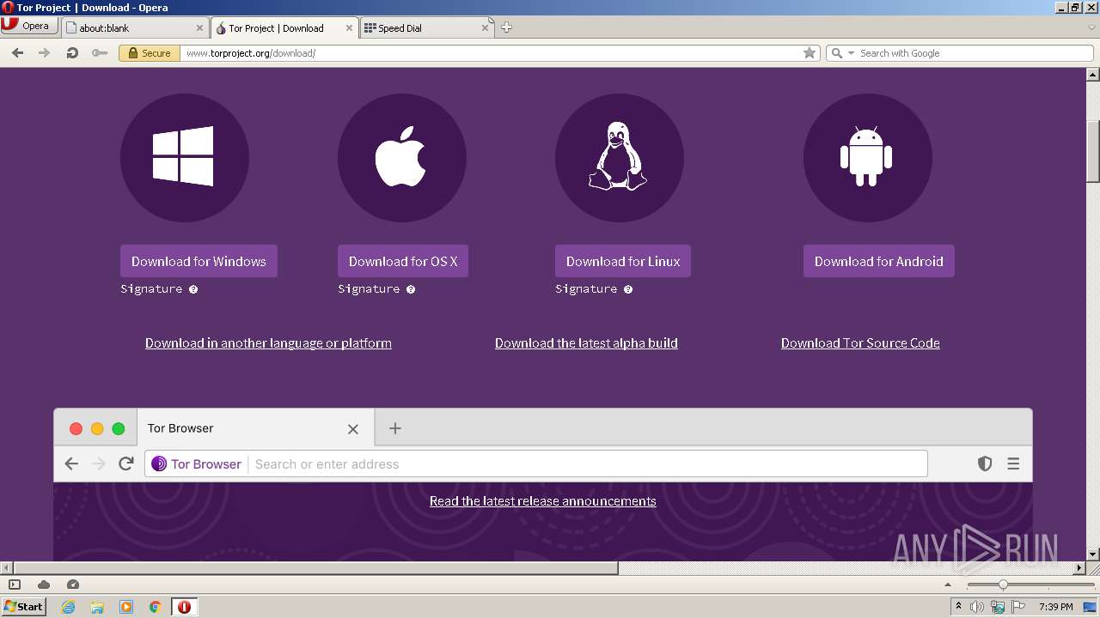Open the search engine magnifier dropdown

click(842, 53)
